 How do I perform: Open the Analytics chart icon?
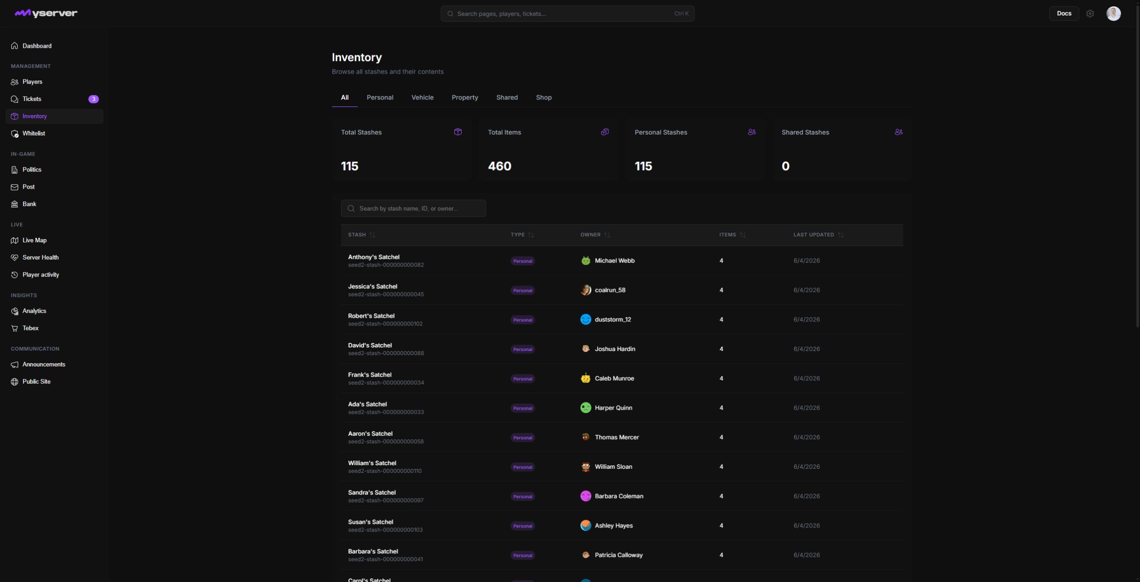pos(15,311)
